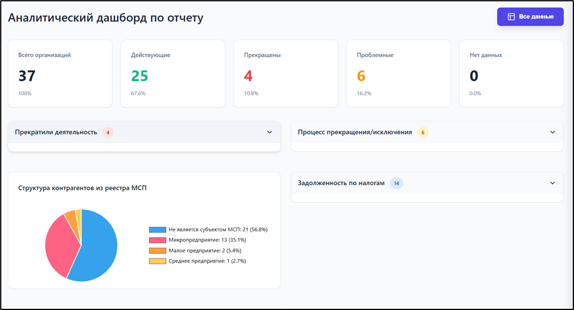This screenshot has width=574, height=310.
Task: Click the blue badge 14 near Задолженность
Action: (x=396, y=183)
